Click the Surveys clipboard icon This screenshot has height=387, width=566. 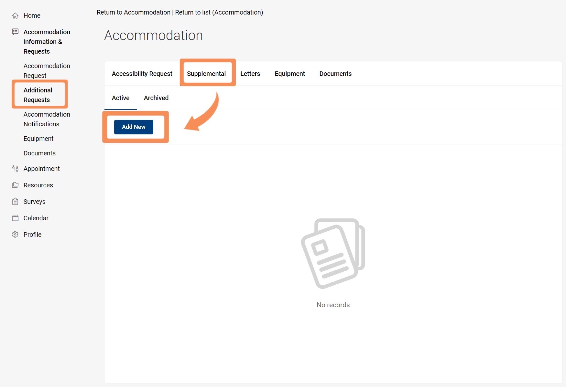pos(15,201)
